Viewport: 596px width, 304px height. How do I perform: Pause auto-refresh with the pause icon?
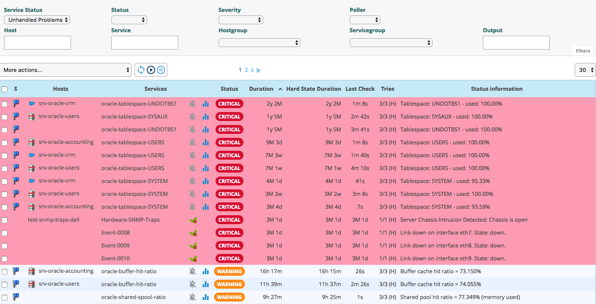point(161,70)
